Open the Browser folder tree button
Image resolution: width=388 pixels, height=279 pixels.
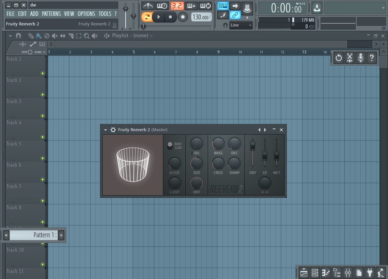(336, 273)
